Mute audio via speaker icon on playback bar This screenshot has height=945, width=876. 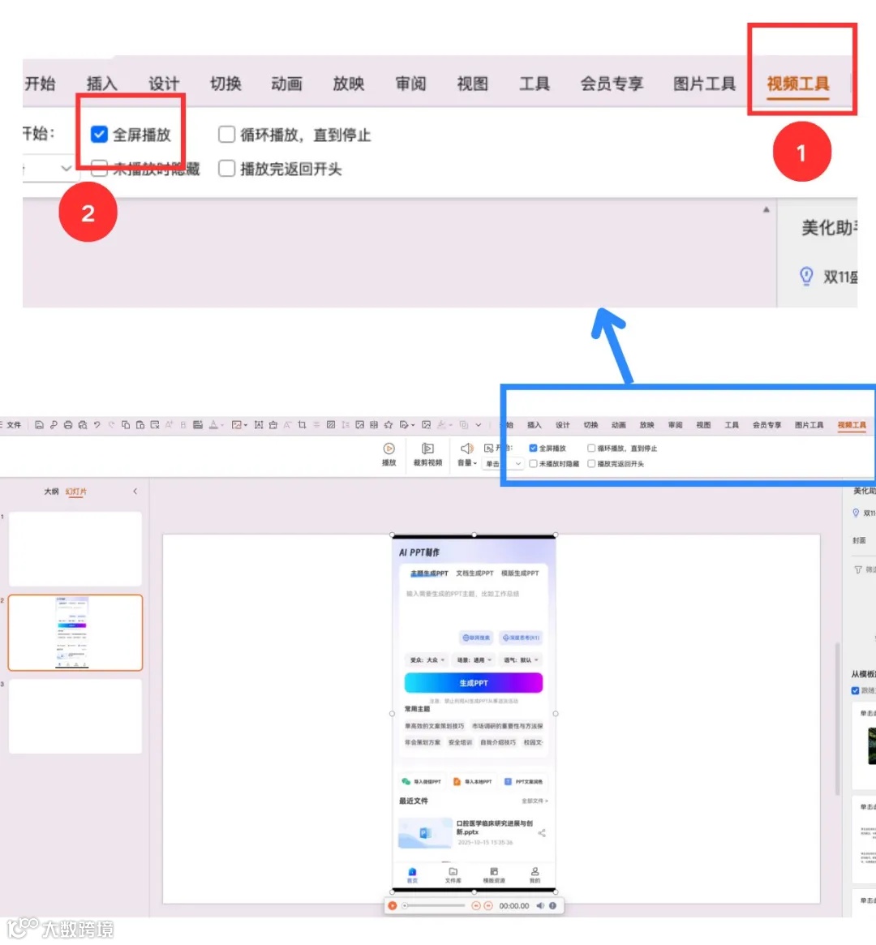(x=541, y=905)
